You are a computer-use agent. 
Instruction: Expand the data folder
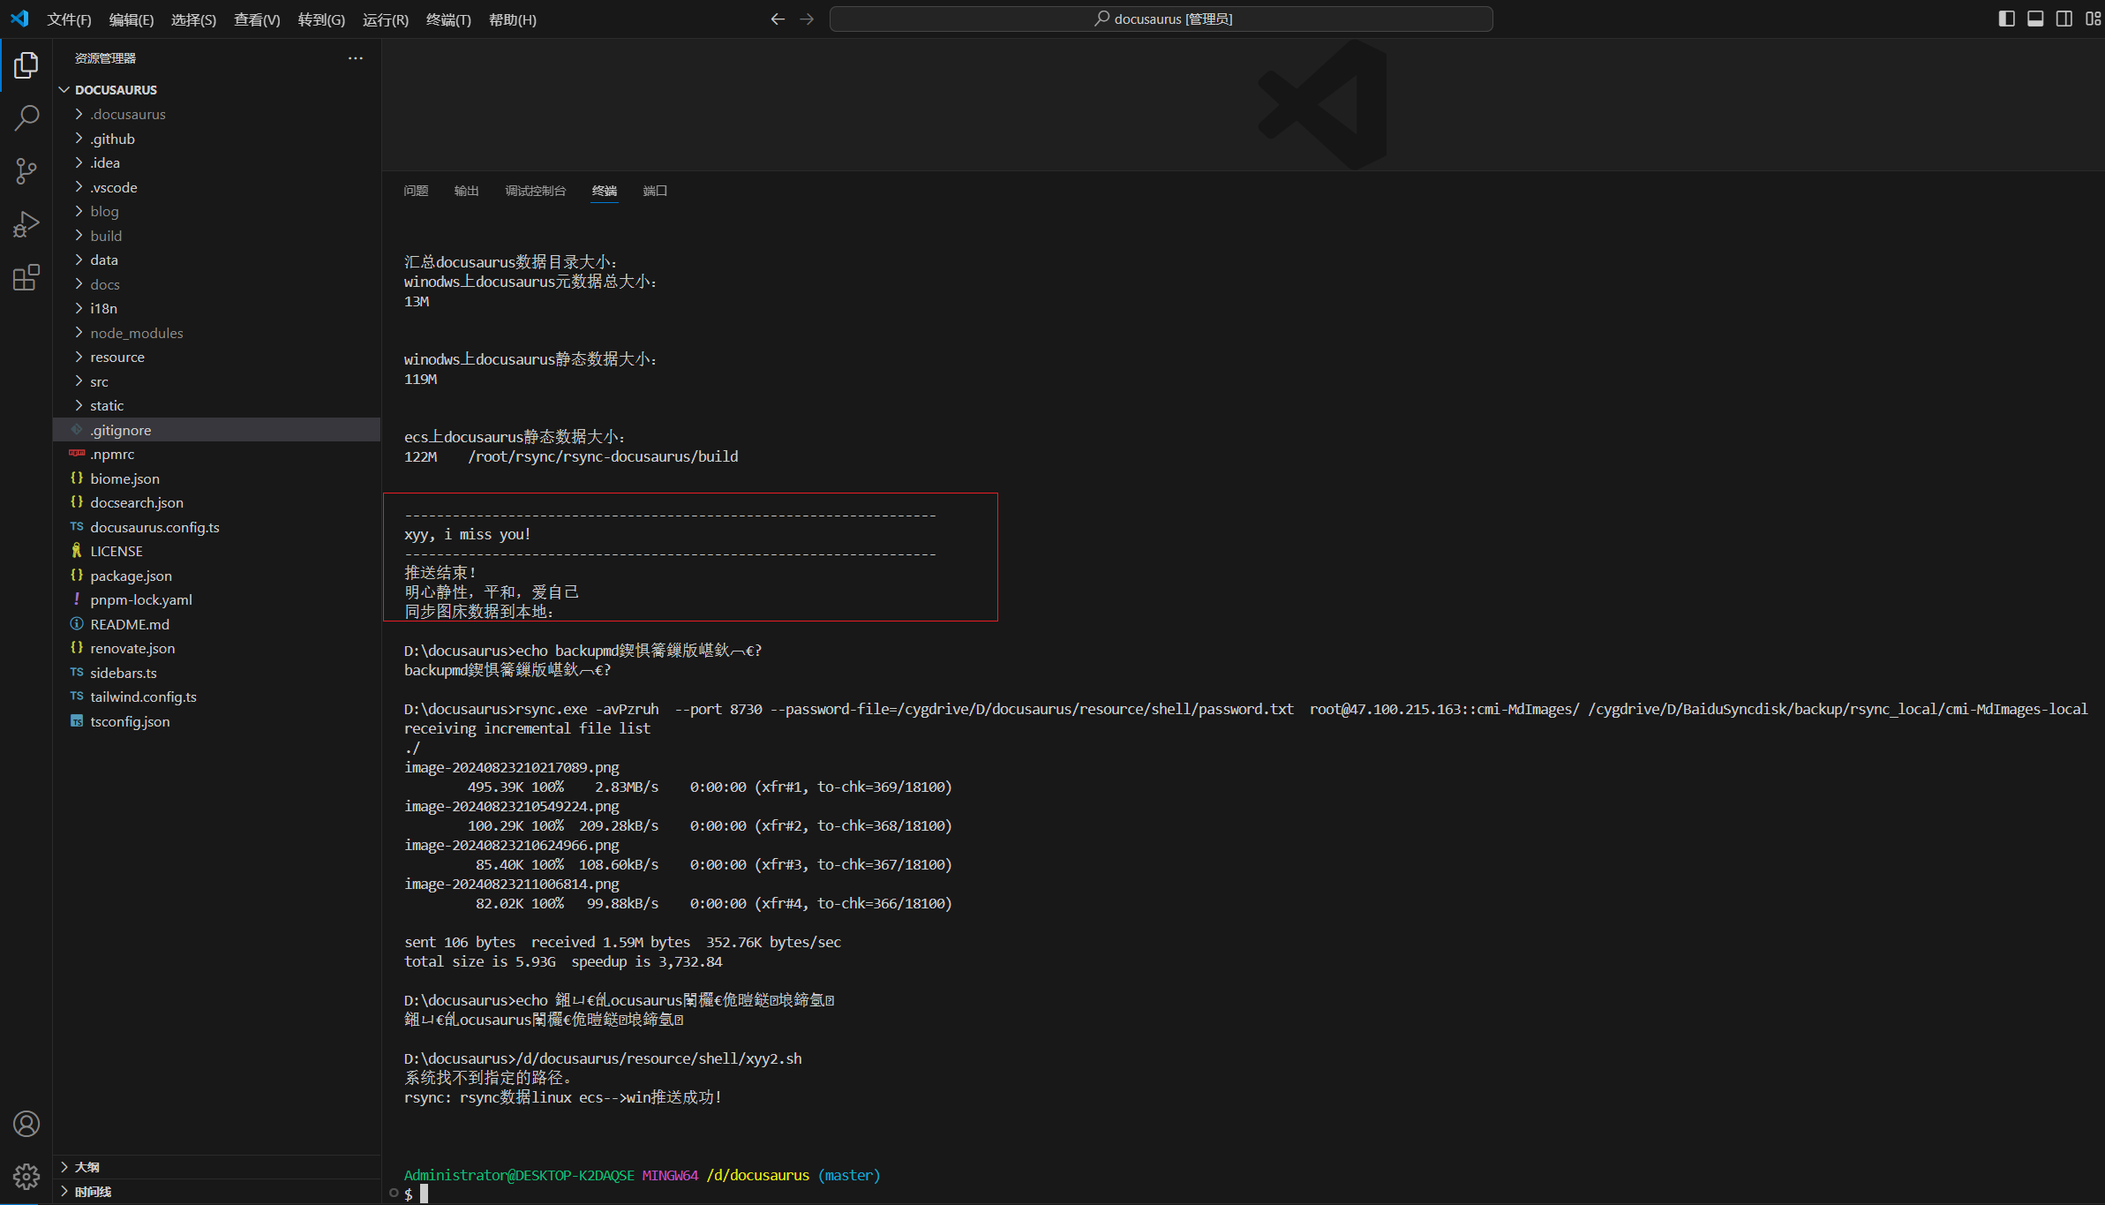(x=216, y=260)
